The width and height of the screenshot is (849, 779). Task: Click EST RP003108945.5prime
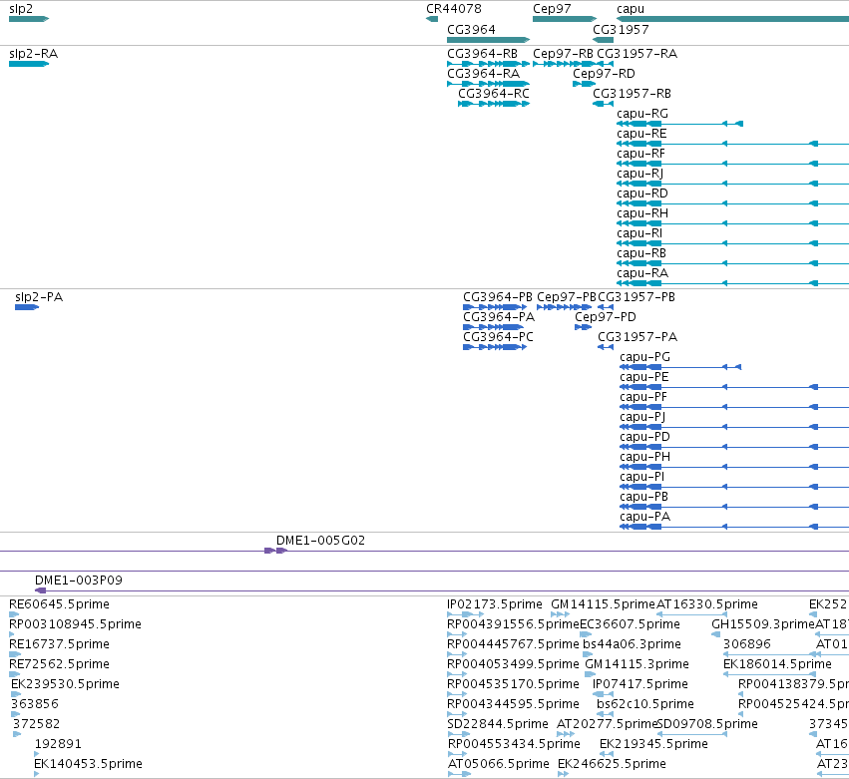(12, 634)
